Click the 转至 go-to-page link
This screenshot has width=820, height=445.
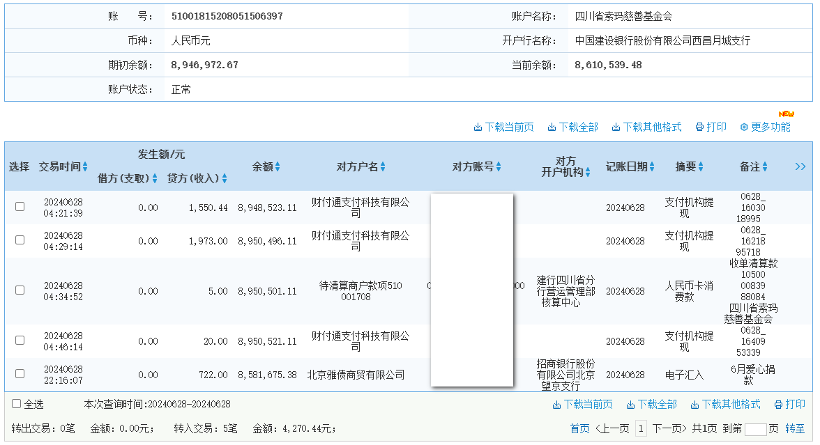(x=795, y=429)
